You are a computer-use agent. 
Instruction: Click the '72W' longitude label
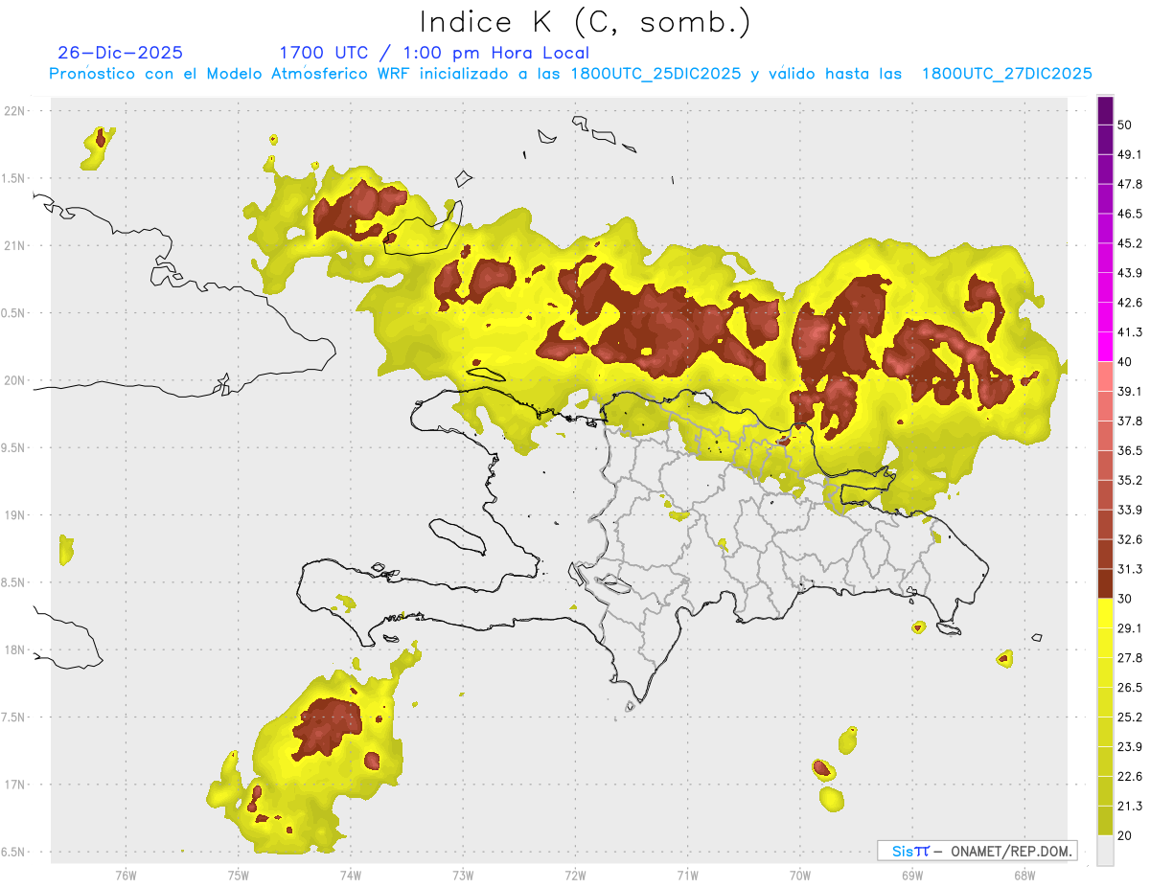tap(575, 876)
